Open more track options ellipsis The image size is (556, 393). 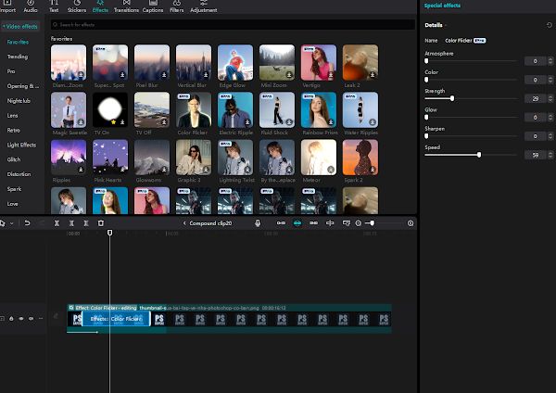pyautogui.click(x=41, y=319)
